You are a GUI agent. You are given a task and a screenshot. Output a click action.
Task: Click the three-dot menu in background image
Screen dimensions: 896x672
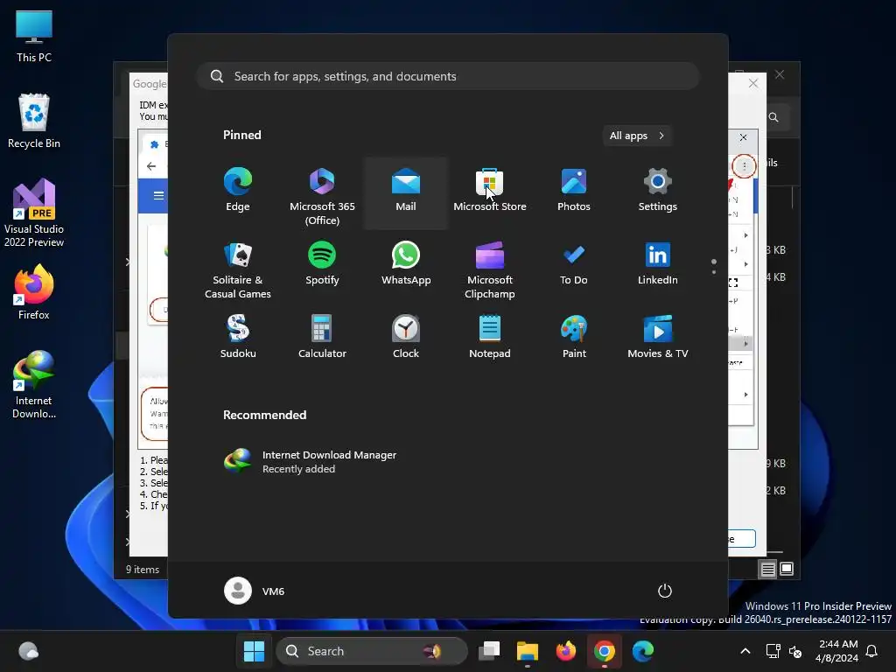[x=744, y=165]
